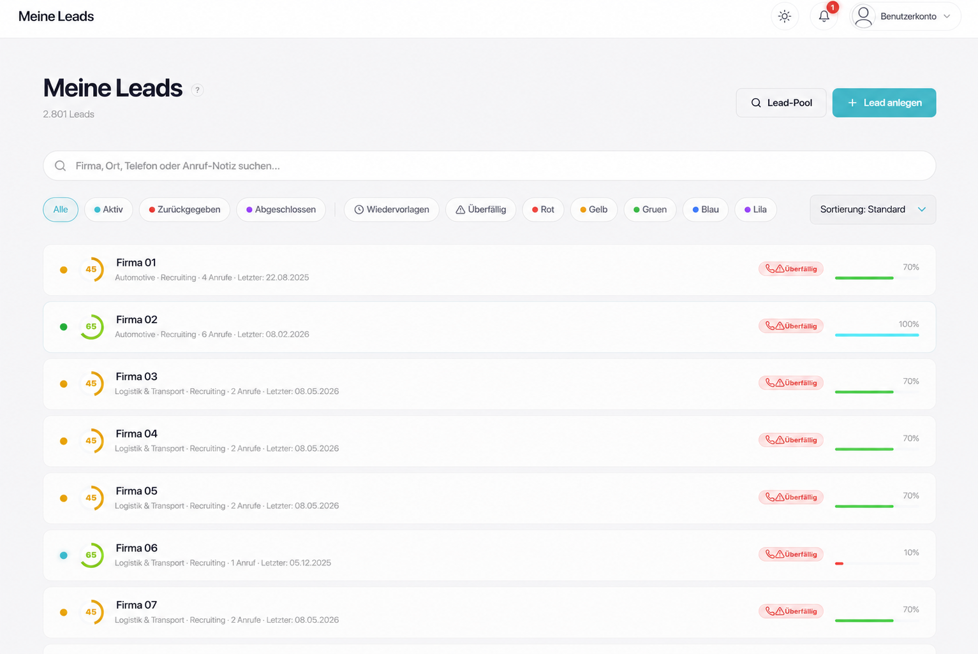
Task: Click 70% progress bar of Firma 01
Action: [877, 278]
